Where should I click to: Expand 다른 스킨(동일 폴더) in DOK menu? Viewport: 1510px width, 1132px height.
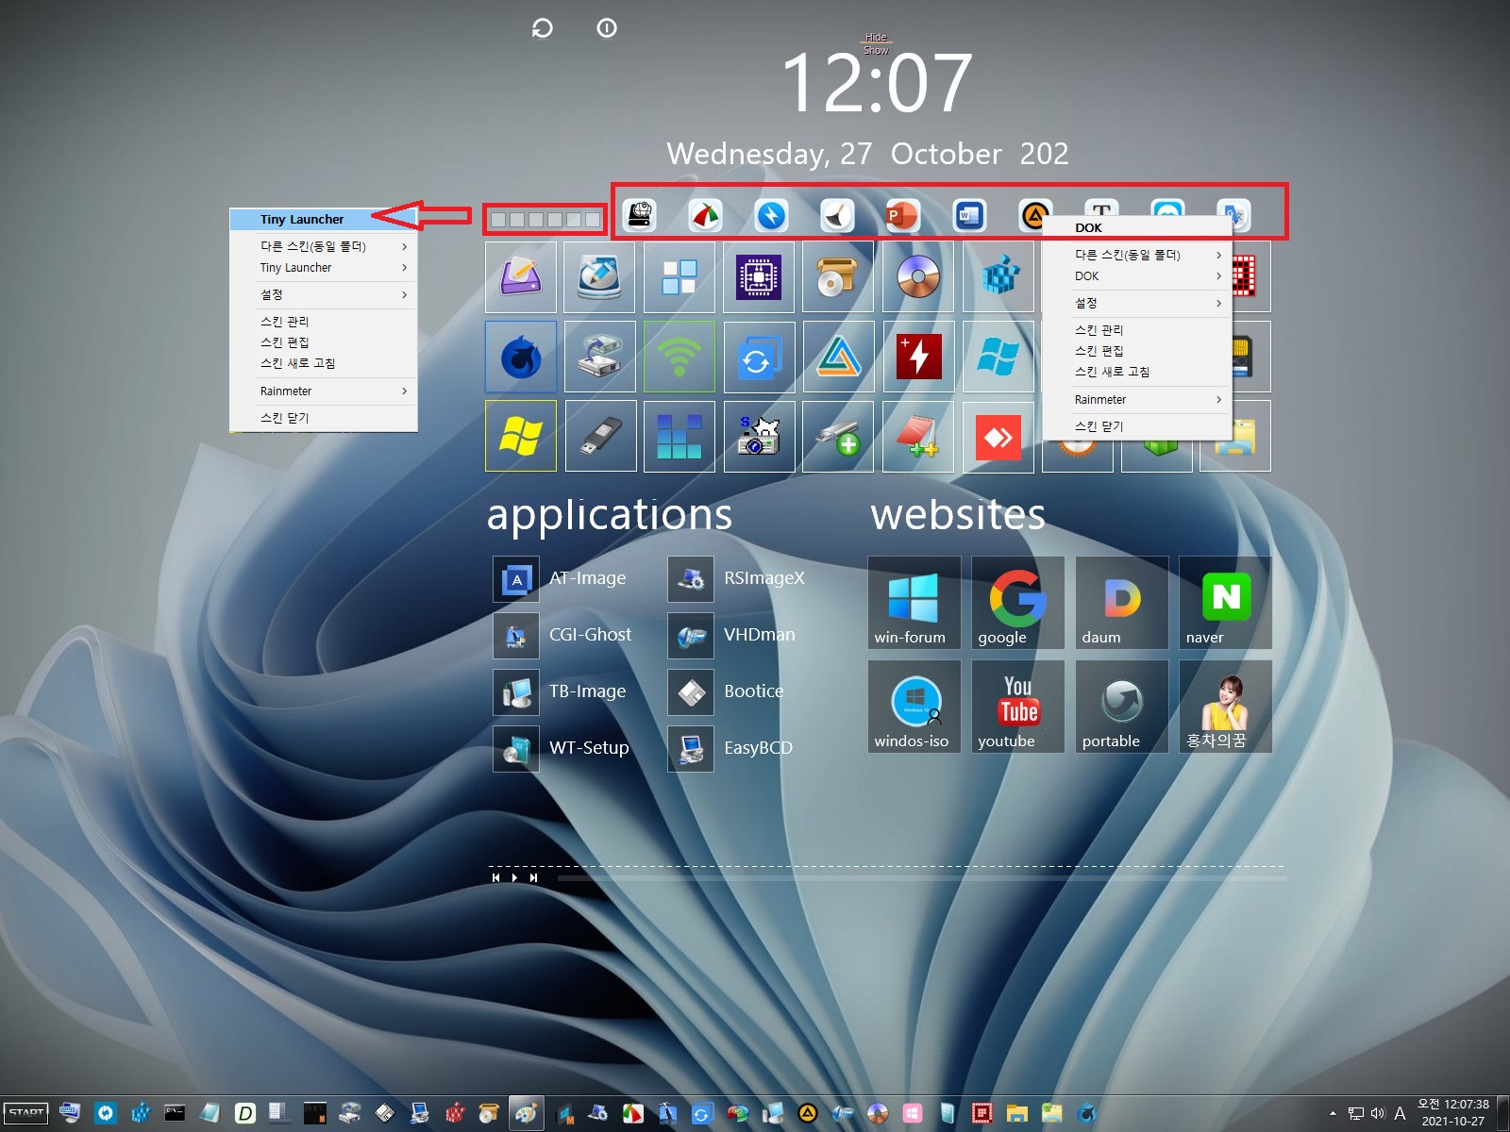click(1137, 255)
